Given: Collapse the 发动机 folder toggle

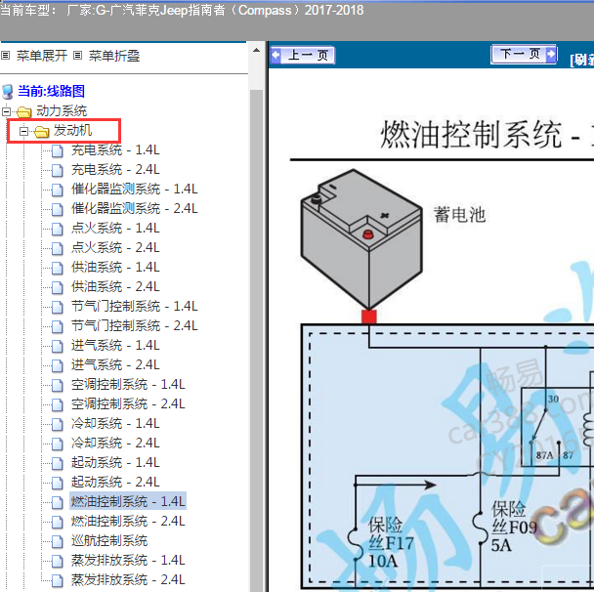Looking at the screenshot, I should [23, 131].
